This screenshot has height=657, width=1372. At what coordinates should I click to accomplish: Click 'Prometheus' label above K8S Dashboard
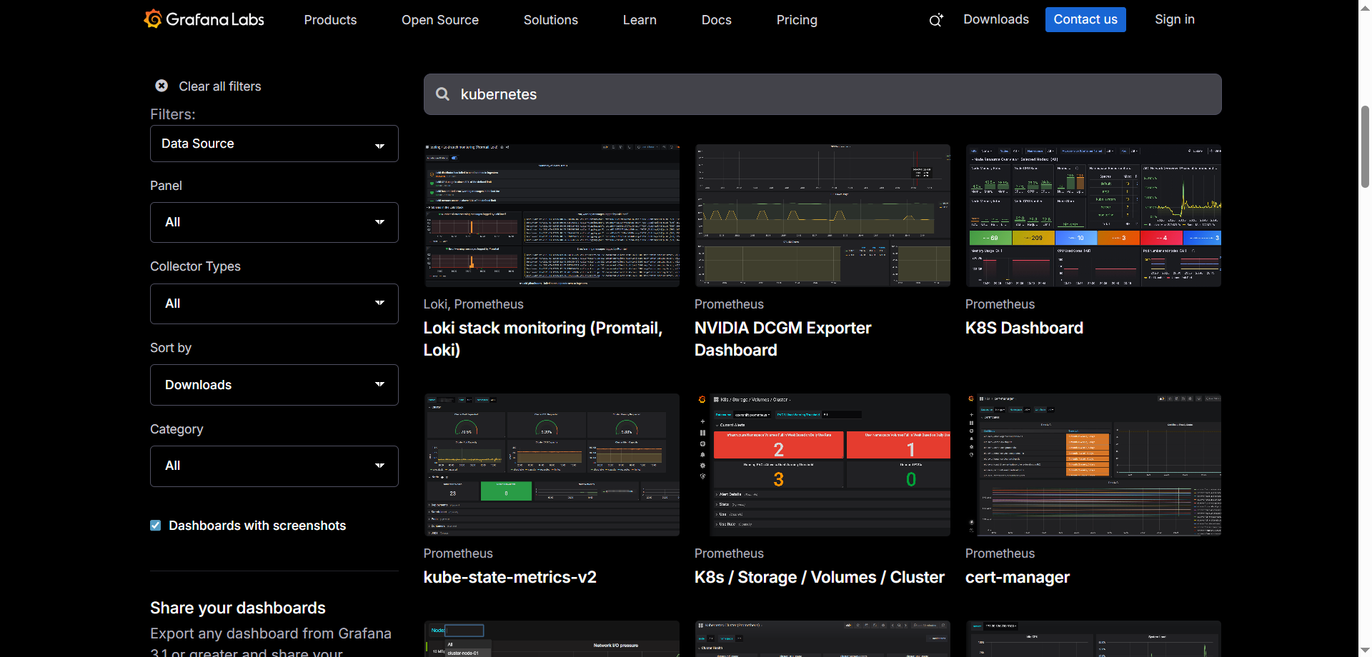pos(1000,304)
